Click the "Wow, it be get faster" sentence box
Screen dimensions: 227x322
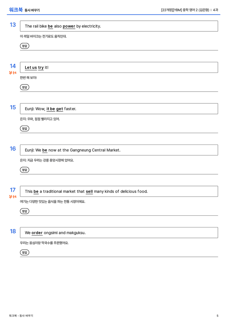(119, 109)
